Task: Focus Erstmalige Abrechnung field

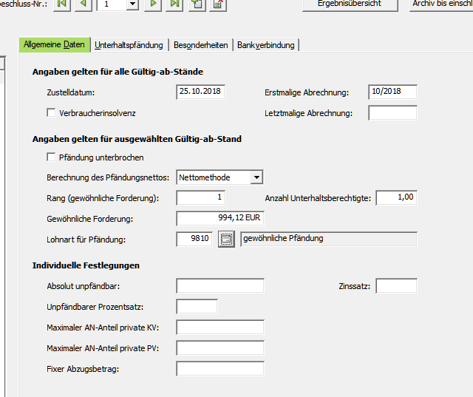Action: coord(392,92)
